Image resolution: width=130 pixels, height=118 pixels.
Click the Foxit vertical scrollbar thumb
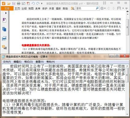tap(128, 27)
